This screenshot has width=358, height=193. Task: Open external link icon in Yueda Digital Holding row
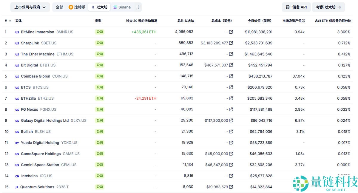point(231,143)
